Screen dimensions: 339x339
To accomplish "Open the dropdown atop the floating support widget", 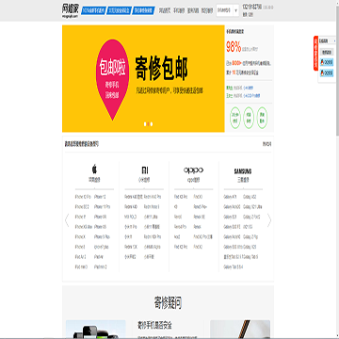I will pyautogui.click(x=327, y=40).
